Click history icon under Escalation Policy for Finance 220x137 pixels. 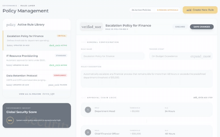point(10,45)
